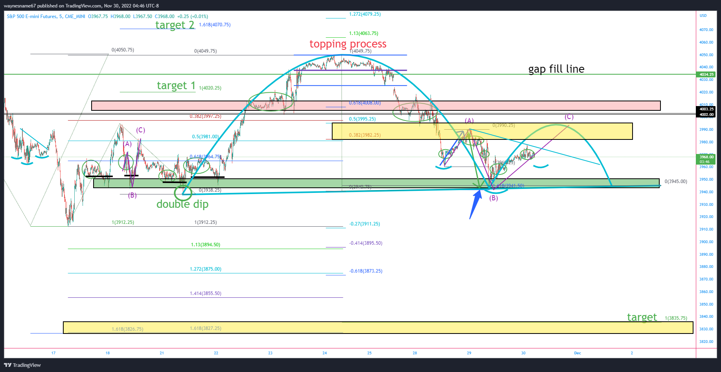
Task: Click the 0.5(3981.00) retracement label
Action: 205,137
